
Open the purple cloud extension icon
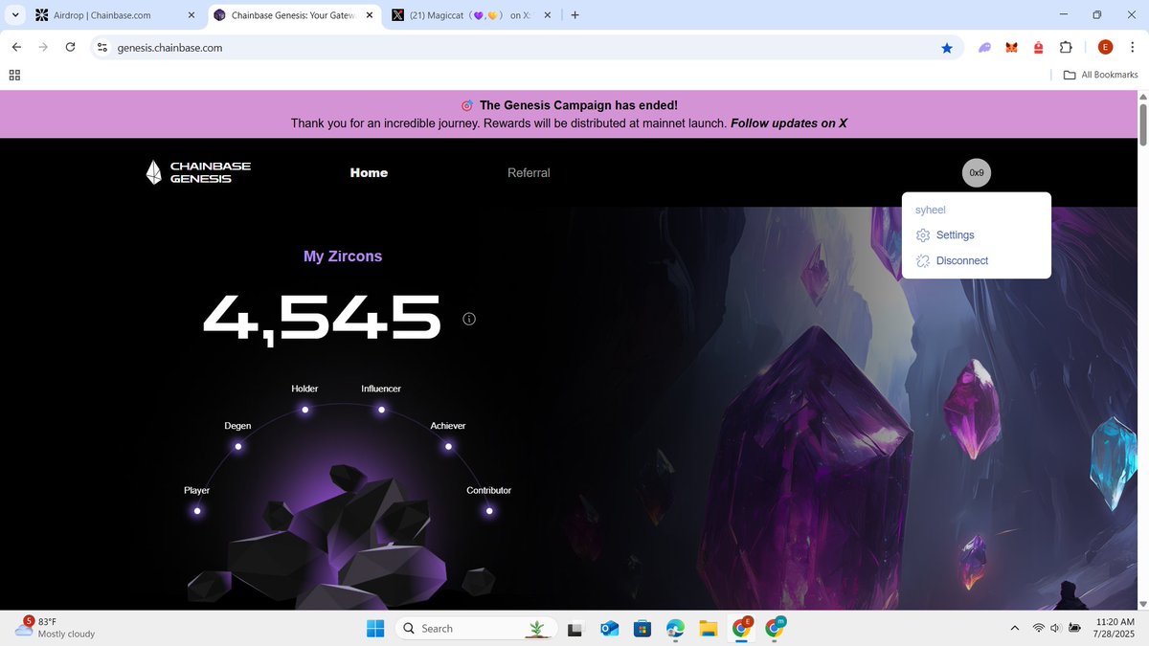[x=984, y=47]
